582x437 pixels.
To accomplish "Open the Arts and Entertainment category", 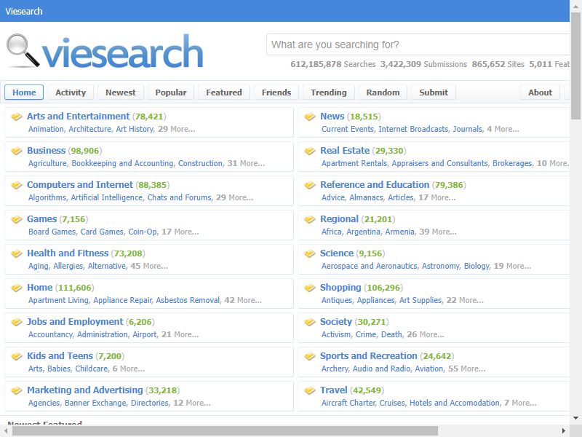I will (79, 117).
